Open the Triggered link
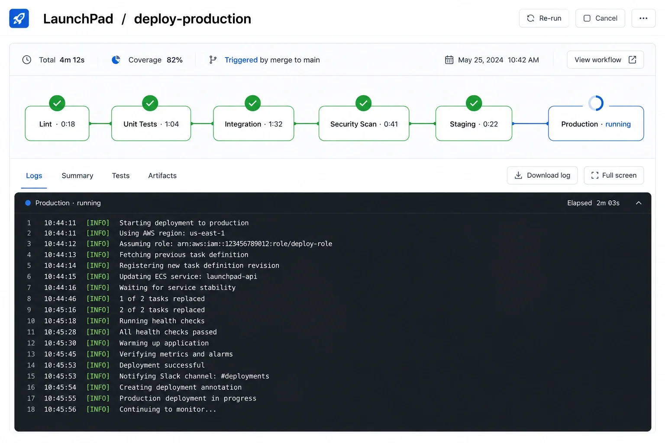Image resolution: width=665 pixels, height=443 pixels. [241, 60]
